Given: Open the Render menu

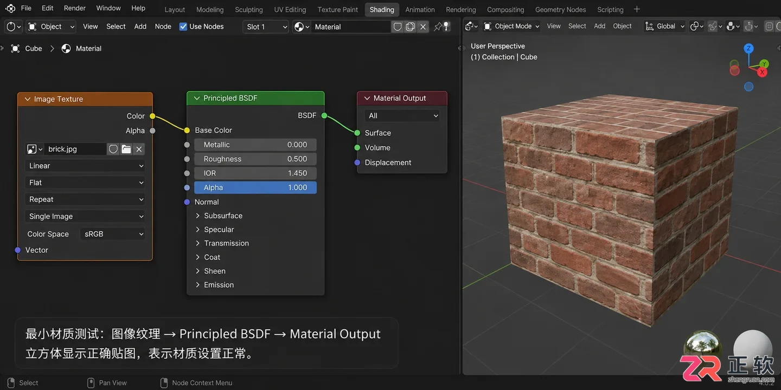Looking at the screenshot, I should (x=75, y=8).
